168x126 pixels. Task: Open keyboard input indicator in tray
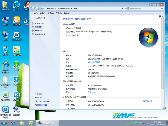[x=128, y=123]
